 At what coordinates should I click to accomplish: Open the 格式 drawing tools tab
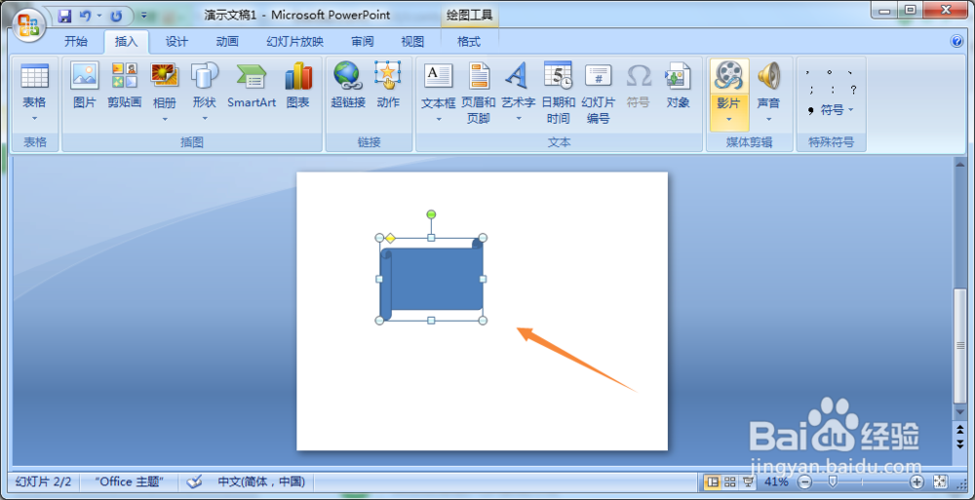click(x=469, y=42)
